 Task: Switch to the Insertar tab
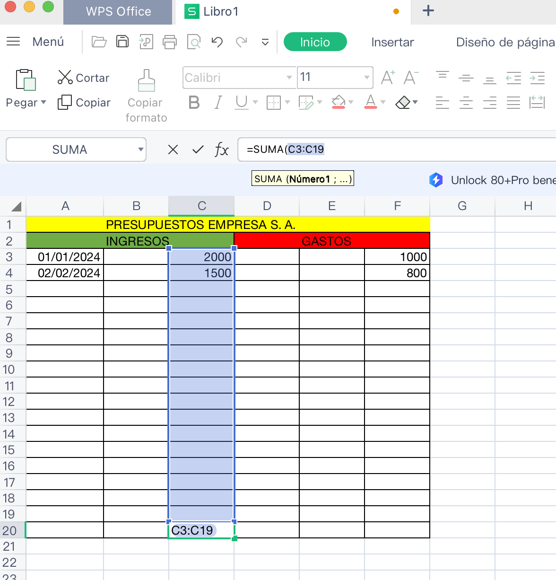392,42
